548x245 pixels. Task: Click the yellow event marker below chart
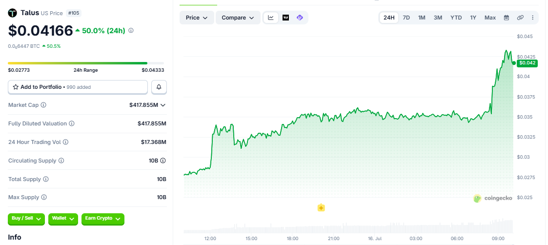pos(321,208)
